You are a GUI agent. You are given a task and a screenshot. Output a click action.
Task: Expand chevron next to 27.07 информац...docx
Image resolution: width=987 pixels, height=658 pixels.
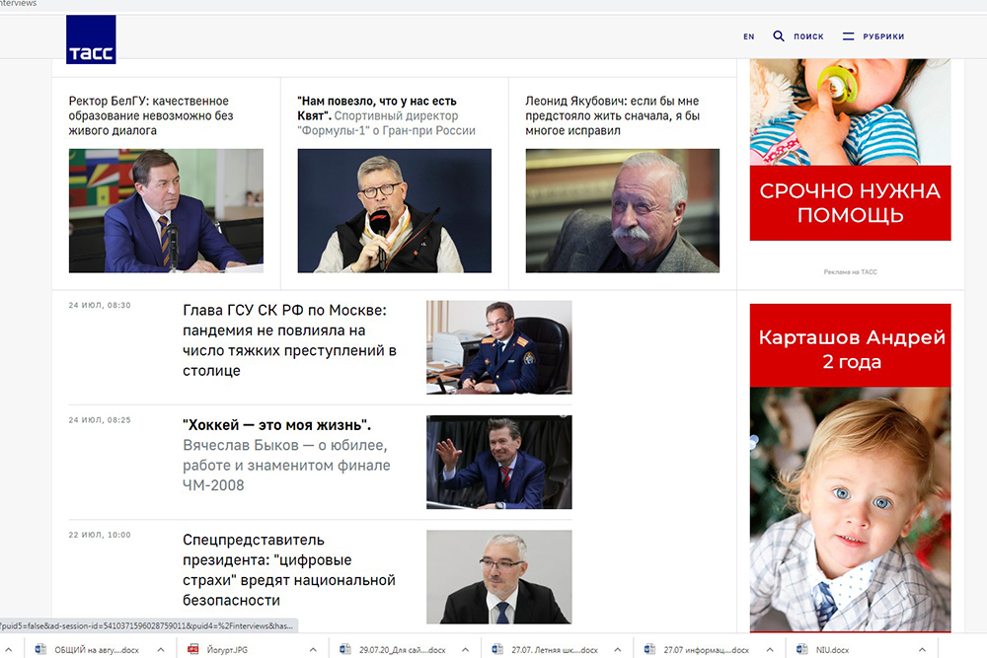(768, 649)
